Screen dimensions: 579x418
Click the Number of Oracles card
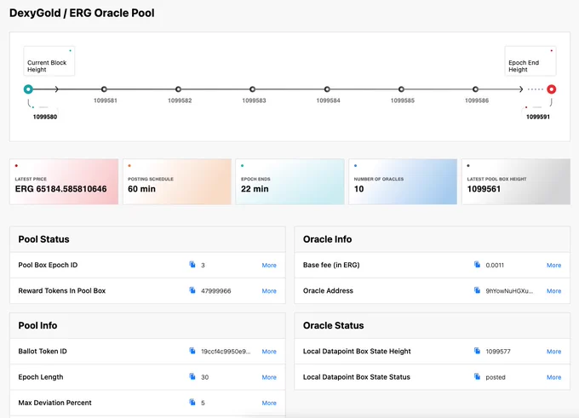403,181
